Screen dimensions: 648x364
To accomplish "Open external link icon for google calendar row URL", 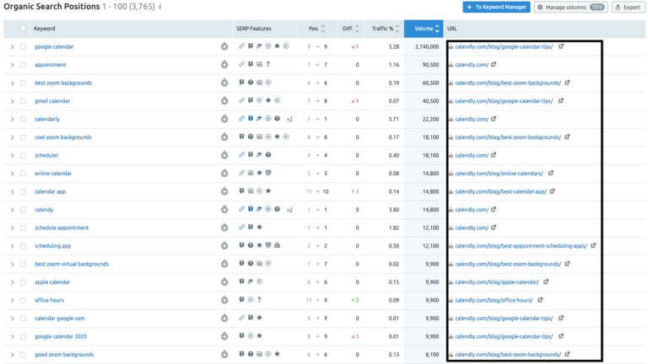I will [561, 46].
